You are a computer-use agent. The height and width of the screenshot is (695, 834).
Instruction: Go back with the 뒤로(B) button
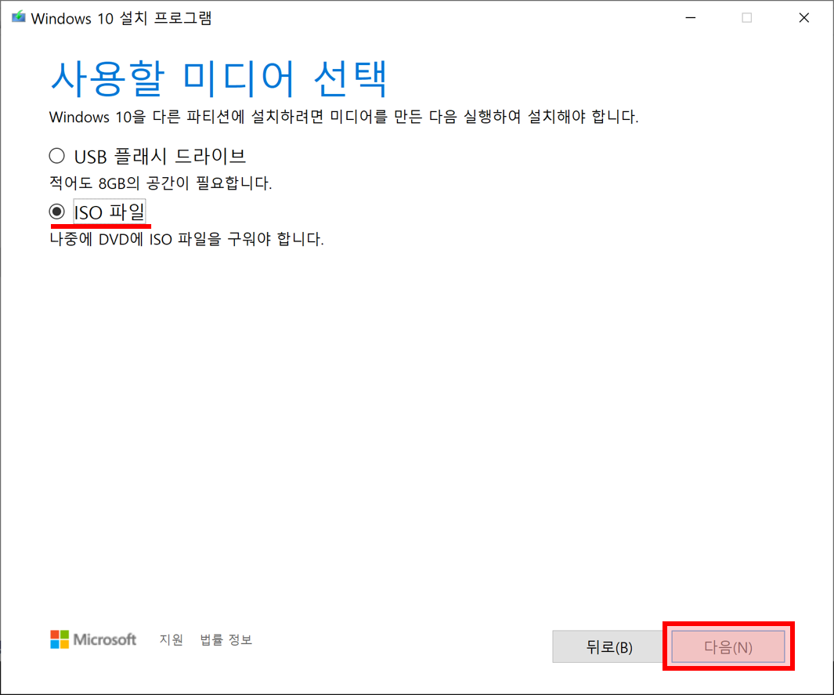point(608,646)
